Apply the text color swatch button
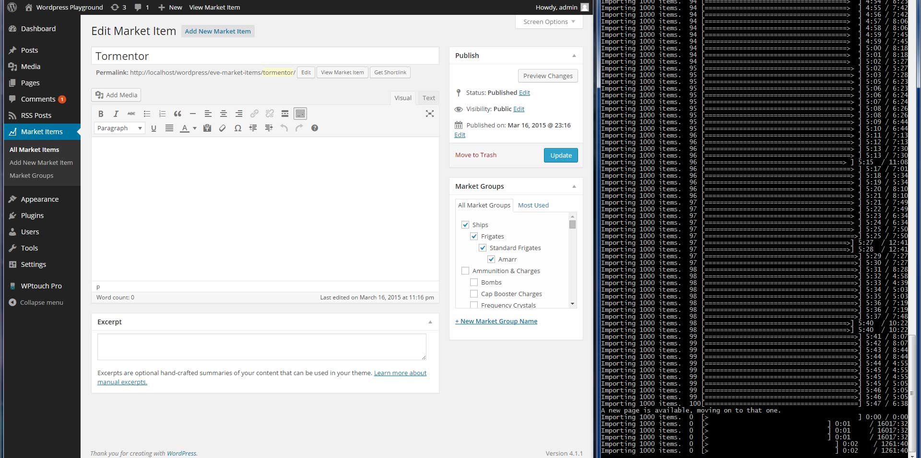Image resolution: width=921 pixels, height=458 pixels. 185,128
